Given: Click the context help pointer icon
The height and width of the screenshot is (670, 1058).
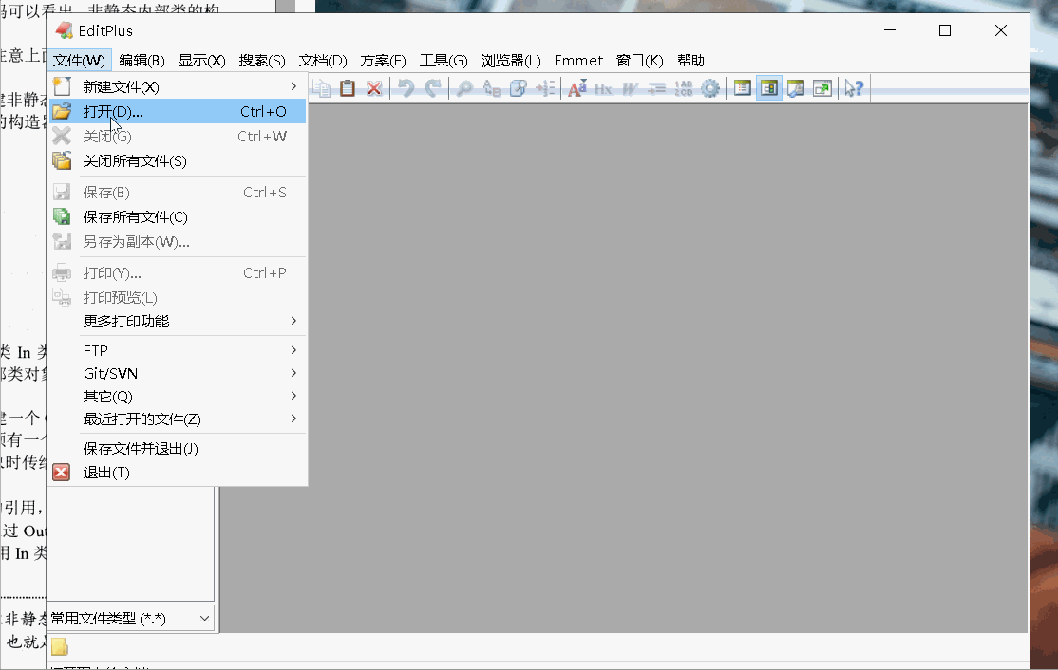Looking at the screenshot, I should tap(854, 88).
